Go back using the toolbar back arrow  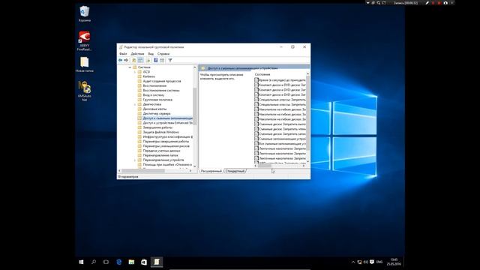point(120,60)
